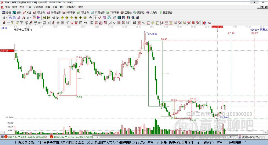Image resolution: width=268 pixels, height=145 pixels.
Task: Click the jump-to-last-bar icon
Action: (x=49, y=18)
